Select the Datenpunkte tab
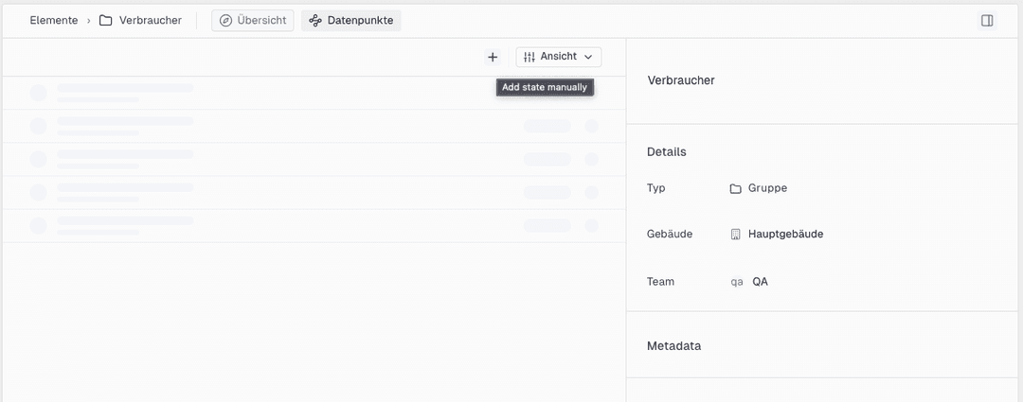This screenshot has width=1023, height=402. click(351, 20)
